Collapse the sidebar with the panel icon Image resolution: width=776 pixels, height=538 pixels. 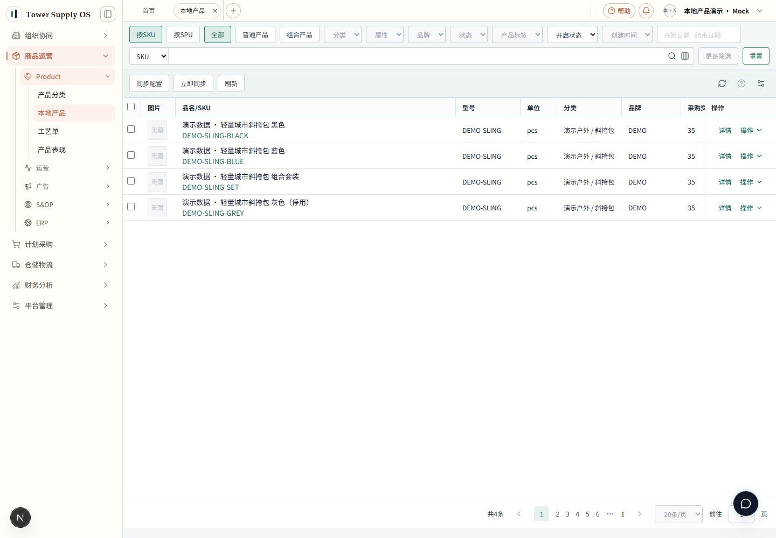108,14
